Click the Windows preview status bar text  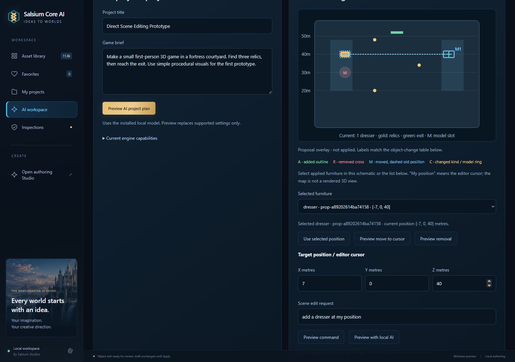(x=464, y=356)
